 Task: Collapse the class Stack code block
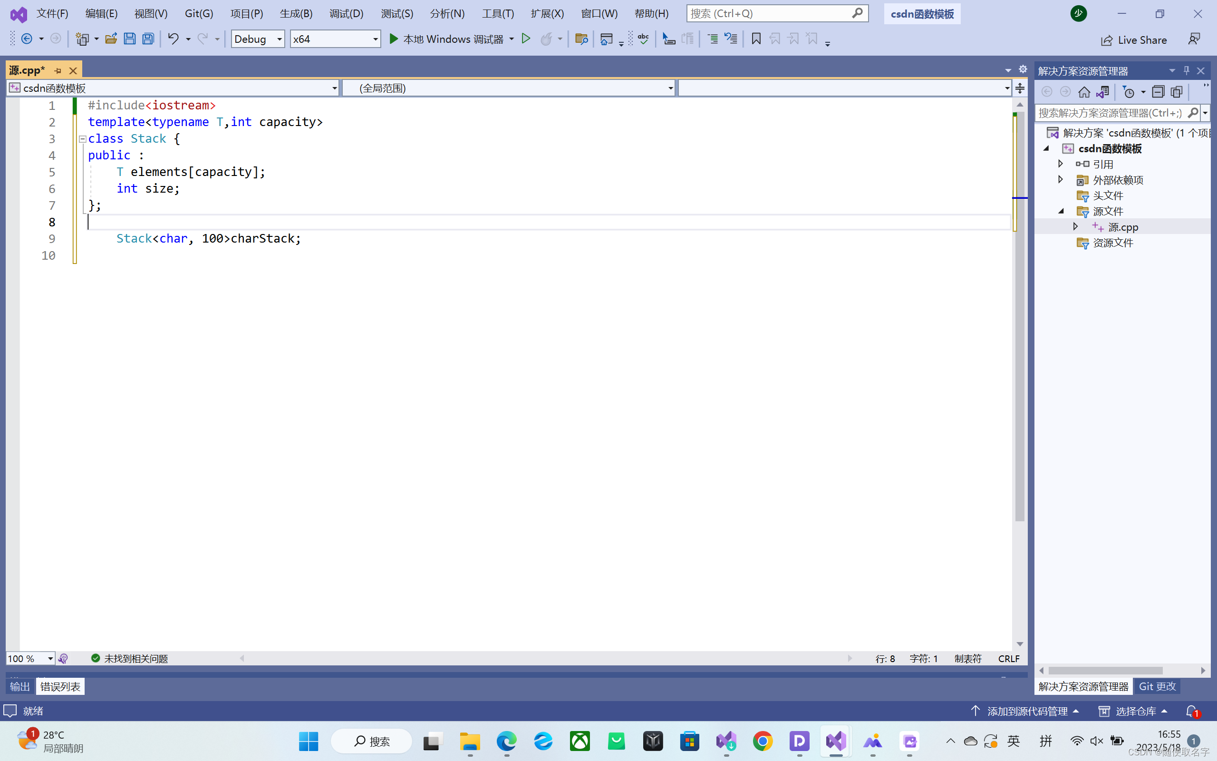click(82, 139)
